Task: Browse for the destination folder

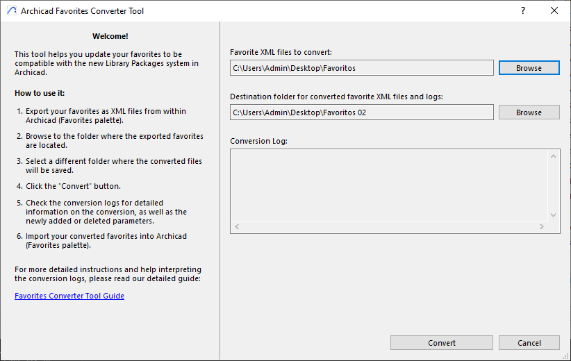Action: [x=529, y=112]
